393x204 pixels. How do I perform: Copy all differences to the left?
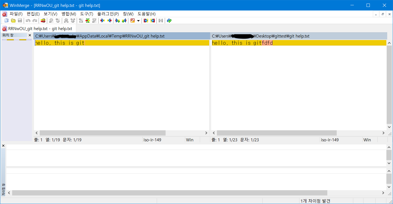point(153,21)
